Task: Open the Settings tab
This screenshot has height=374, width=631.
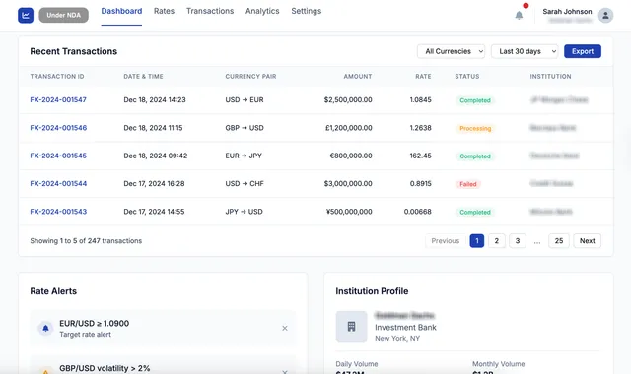Action: coord(307,11)
